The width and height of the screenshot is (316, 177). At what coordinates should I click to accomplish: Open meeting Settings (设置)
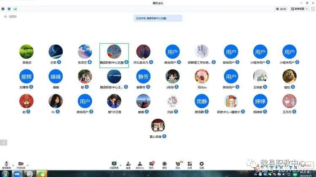201,164
